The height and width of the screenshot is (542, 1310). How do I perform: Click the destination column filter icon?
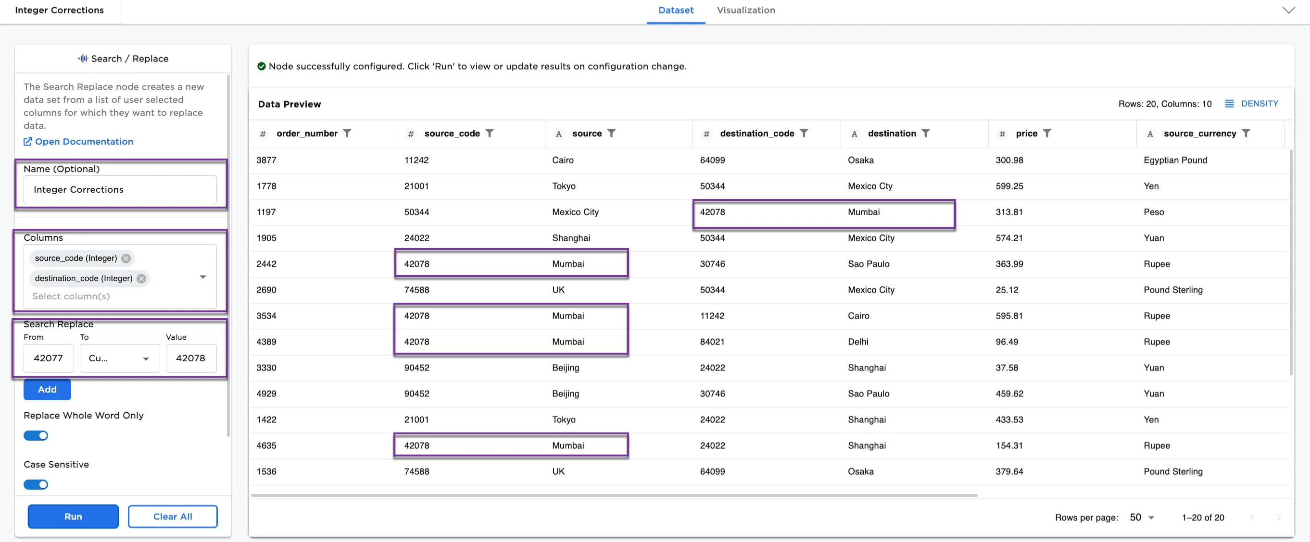(x=926, y=133)
